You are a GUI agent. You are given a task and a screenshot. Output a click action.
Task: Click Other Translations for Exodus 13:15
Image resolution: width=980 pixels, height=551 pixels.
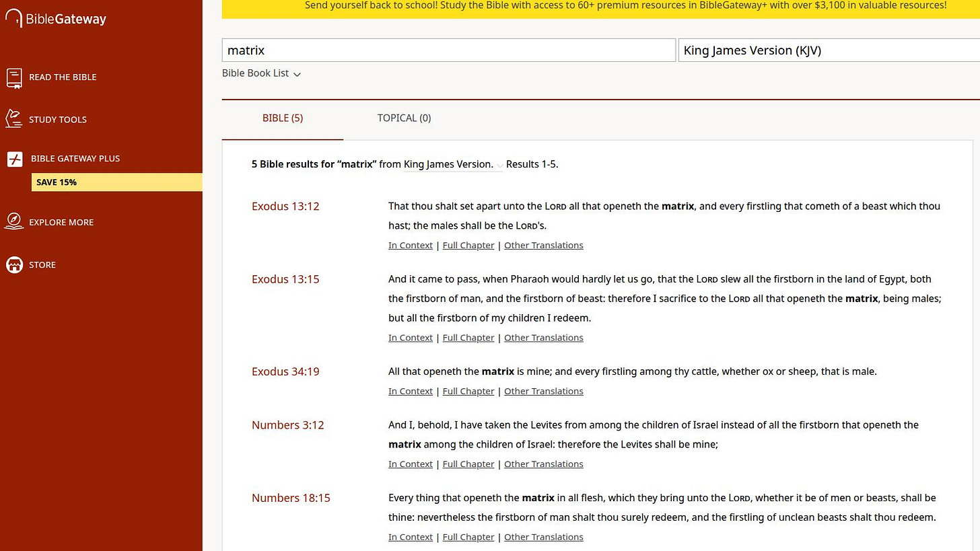tap(544, 338)
